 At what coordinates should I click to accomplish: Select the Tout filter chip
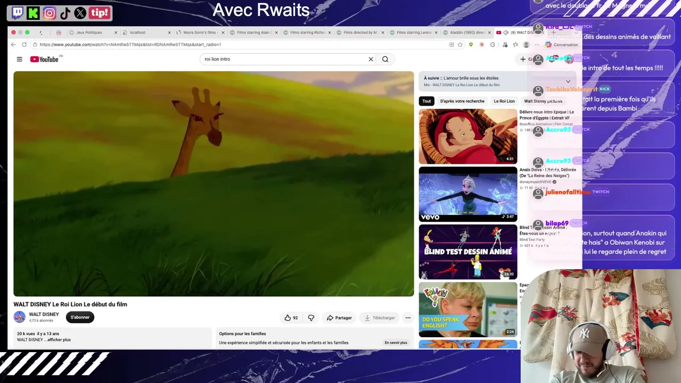[427, 101]
